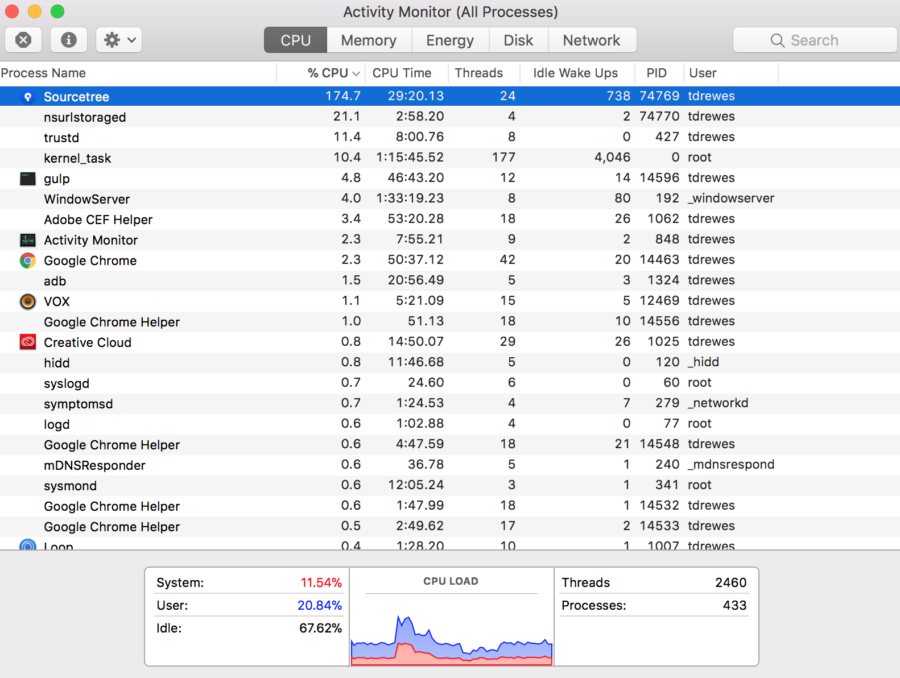900x678 pixels.
Task: Click the VOX speaker icon
Action: pos(27,301)
